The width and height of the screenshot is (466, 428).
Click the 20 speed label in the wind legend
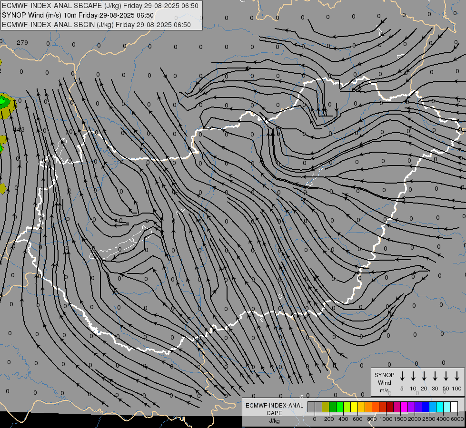pos(424,389)
